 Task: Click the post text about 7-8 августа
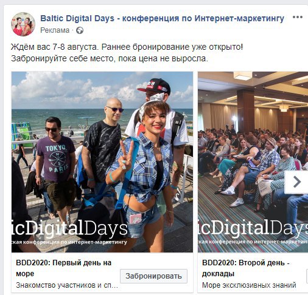(127, 47)
